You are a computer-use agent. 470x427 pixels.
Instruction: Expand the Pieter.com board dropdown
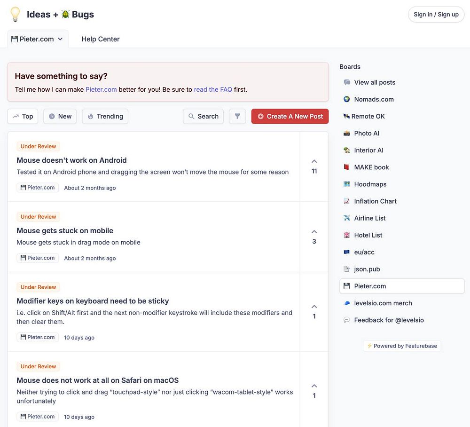point(38,39)
